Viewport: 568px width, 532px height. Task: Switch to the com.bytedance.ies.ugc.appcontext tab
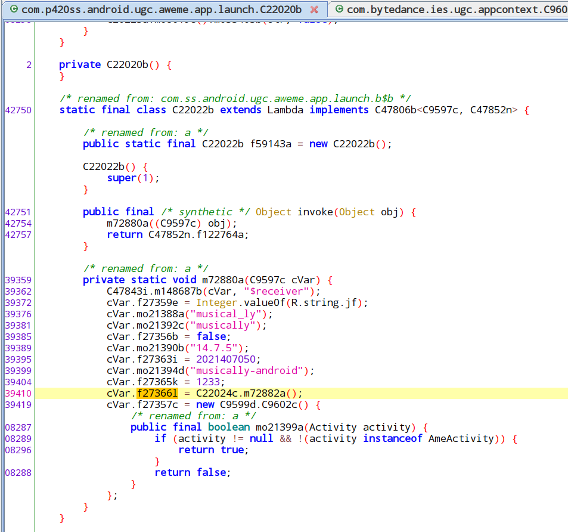pyautogui.click(x=456, y=9)
